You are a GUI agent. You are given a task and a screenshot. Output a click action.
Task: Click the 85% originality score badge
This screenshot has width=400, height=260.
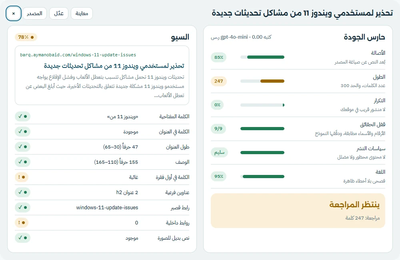tap(219, 57)
